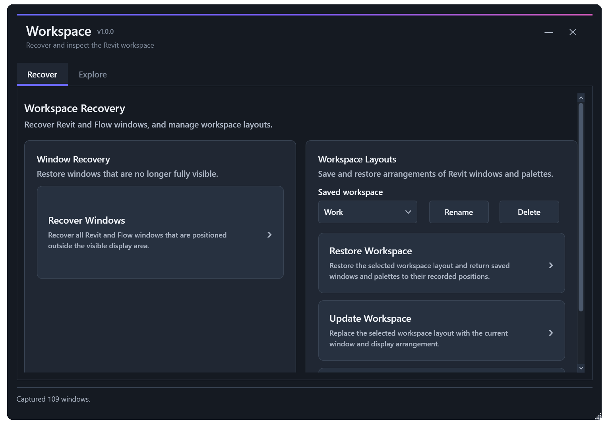Select the Recover tab

pyautogui.click(x=42, y=74)
